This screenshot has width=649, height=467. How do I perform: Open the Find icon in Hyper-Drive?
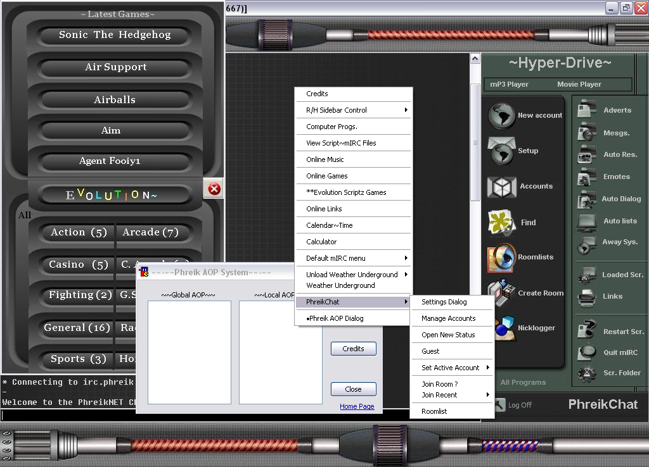click(x=502, y=222)
